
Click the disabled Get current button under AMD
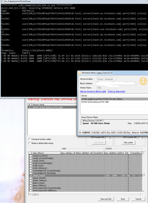click(x=99, y=142)
